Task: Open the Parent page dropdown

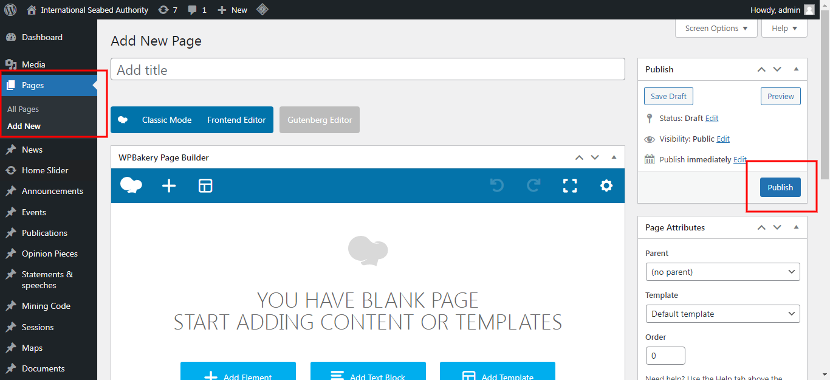Action: [x=722, y=272]
